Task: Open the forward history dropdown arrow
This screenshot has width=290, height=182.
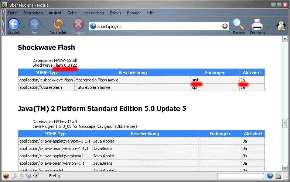Action: tap(44, 27)
